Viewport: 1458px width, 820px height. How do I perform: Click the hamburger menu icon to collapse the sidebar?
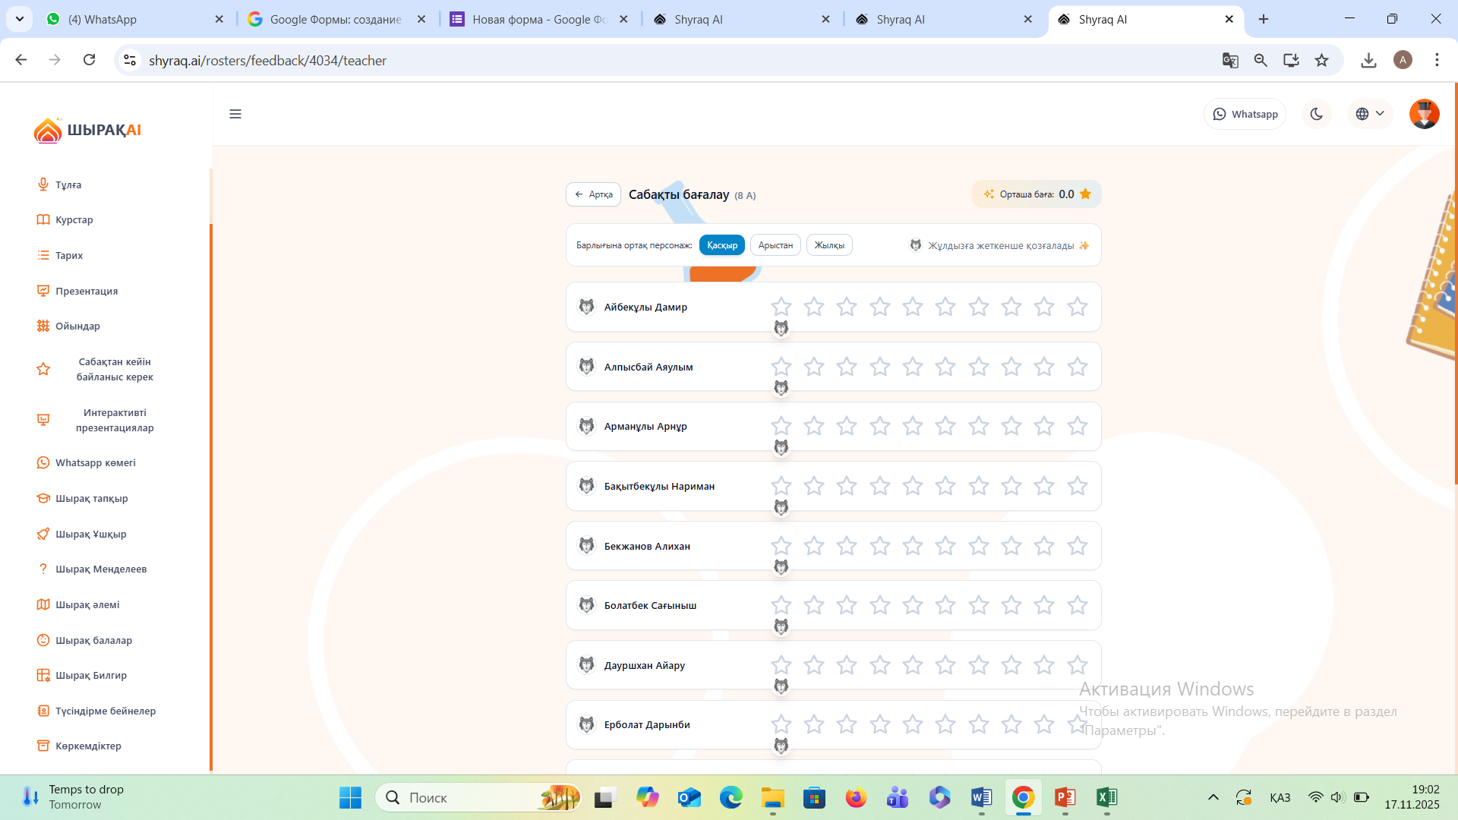[235, 114]
